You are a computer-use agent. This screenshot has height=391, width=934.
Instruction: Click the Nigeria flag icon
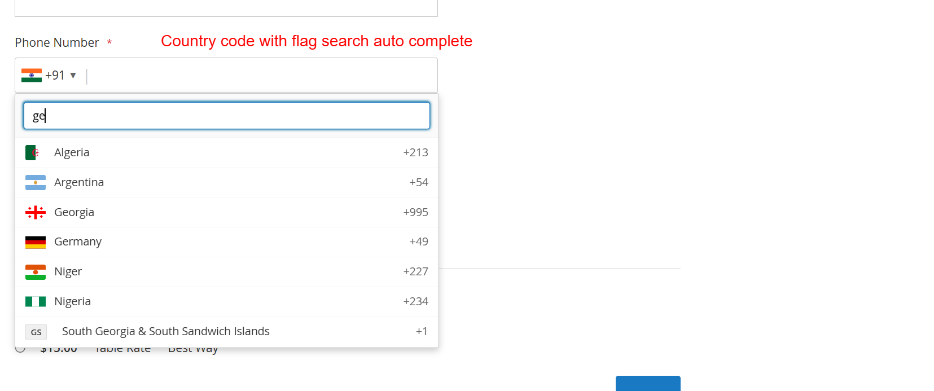[36, 302]
